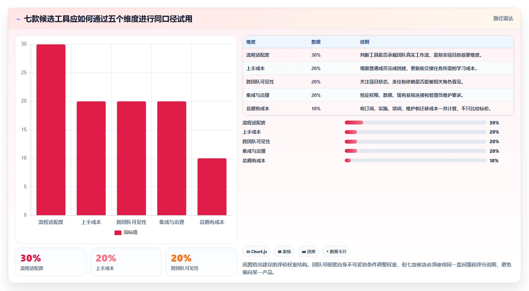Click the description starting with 验证权限
This screenshot has width=529, height=291.
coord(412,95)
